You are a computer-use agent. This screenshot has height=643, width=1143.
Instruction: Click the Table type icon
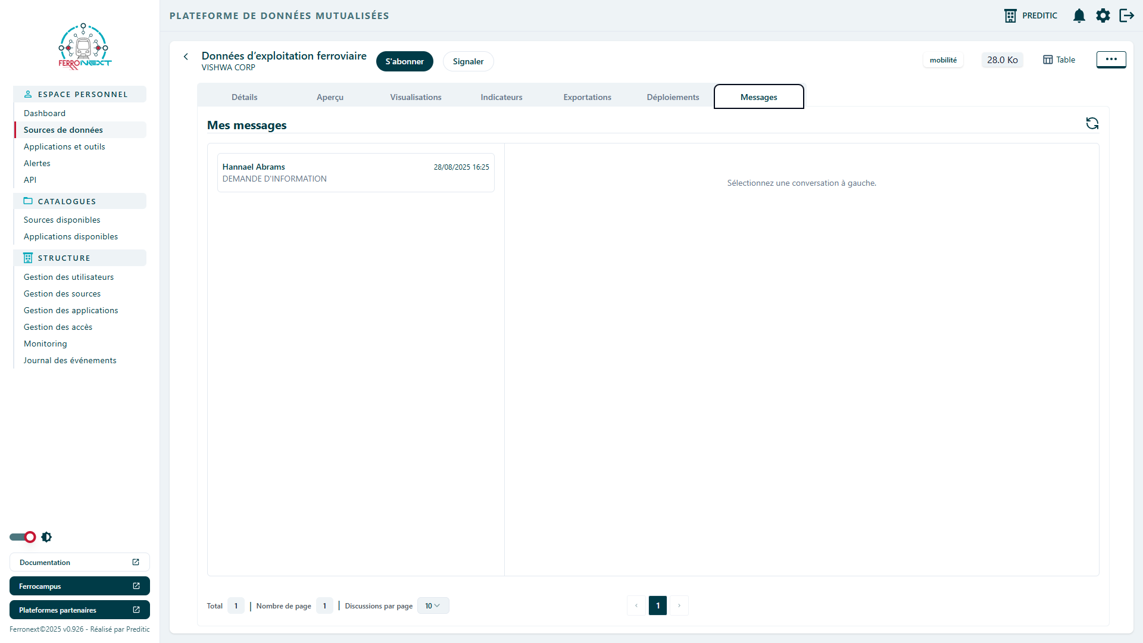(x=1048, y=60)
